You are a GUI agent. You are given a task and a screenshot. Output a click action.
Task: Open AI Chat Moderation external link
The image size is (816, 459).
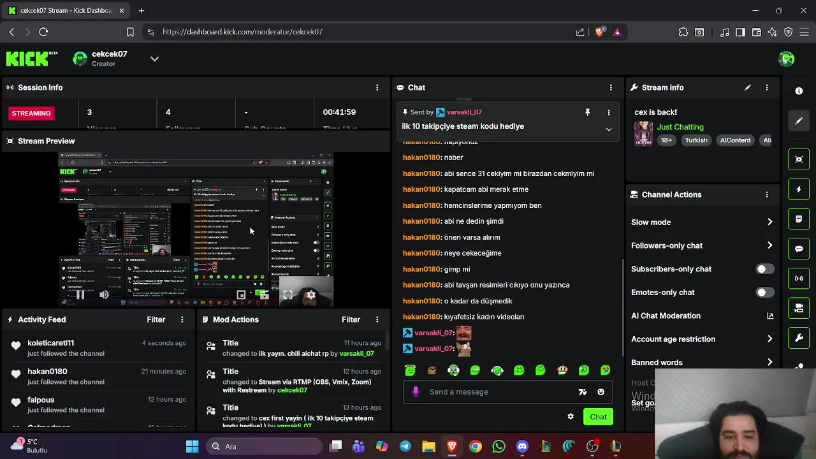tap(770, 316)
